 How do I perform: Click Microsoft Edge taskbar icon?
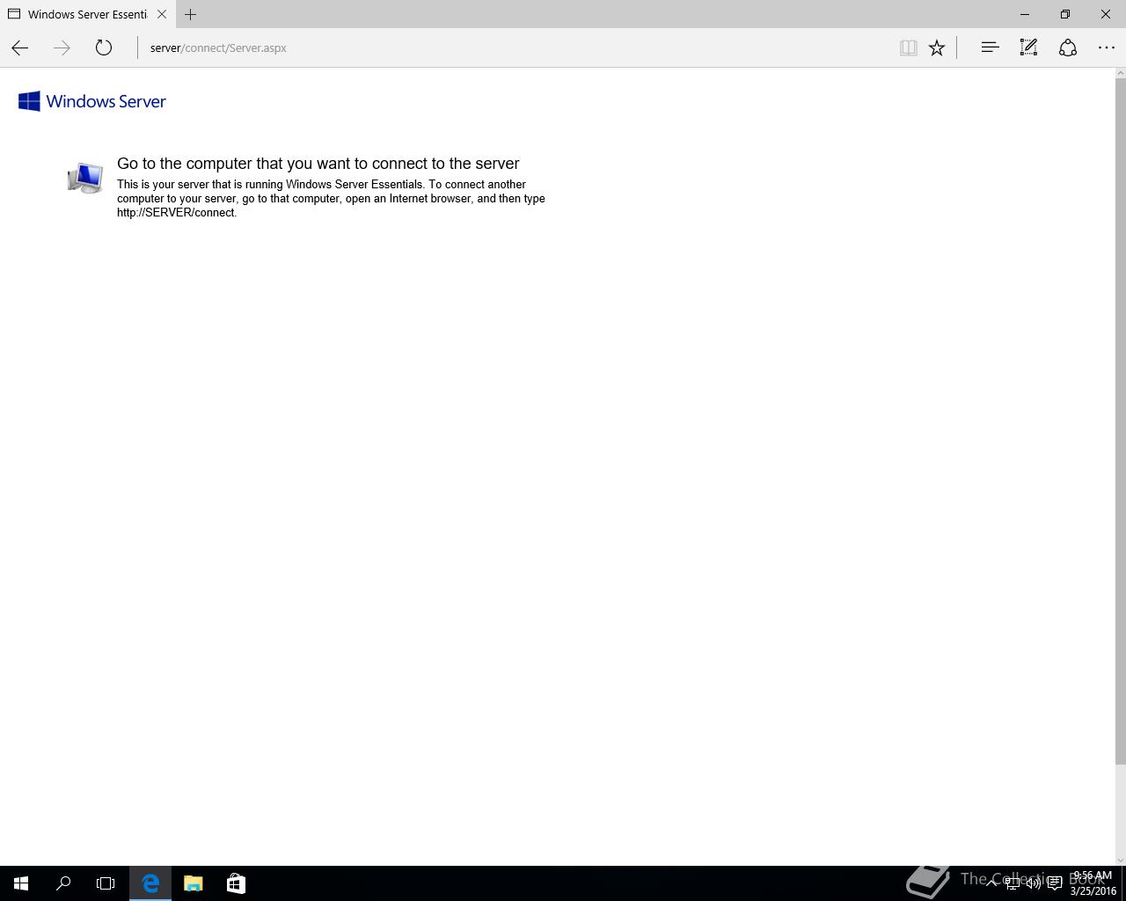click(x=150, y=883)
